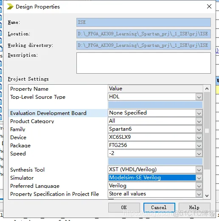The height and width of the screenshot is (221, 219).
Task: Open the Product Category dropdown
Action: coord(199,121)
